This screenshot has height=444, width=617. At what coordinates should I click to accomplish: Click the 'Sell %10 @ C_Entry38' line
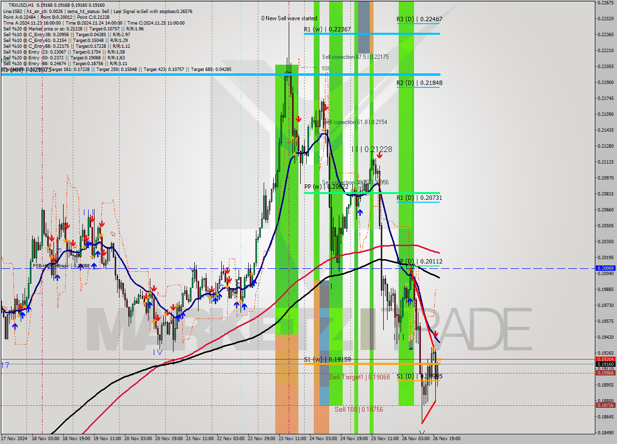[67, 34]
